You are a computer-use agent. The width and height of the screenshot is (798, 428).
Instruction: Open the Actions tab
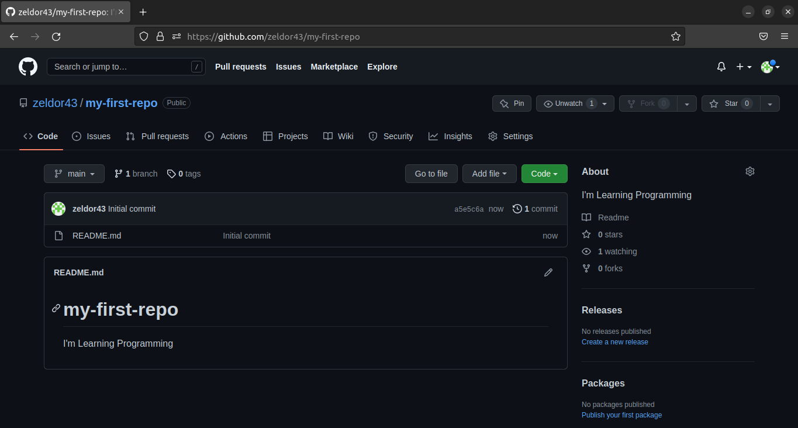click(x=226, y=136)
